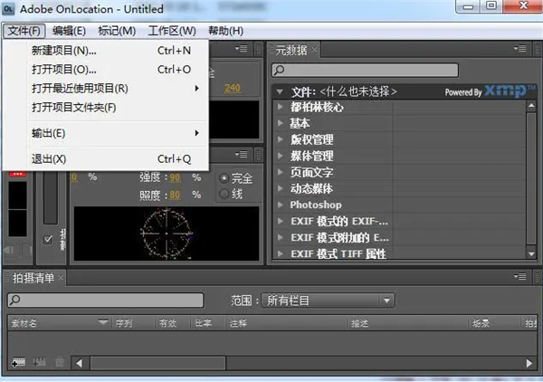Choose 新建项目(N) from the File menu
Screen dimensions: 543x382
[63, 51]
